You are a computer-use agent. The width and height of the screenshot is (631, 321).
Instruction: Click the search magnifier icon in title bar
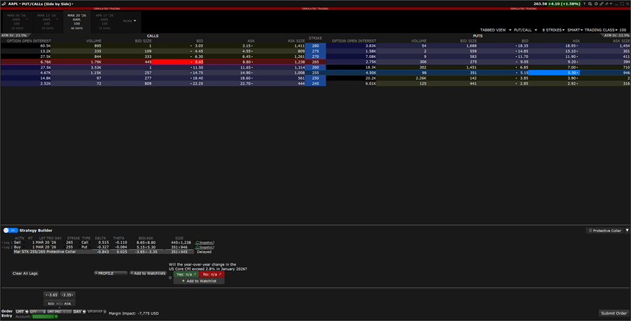590,3
